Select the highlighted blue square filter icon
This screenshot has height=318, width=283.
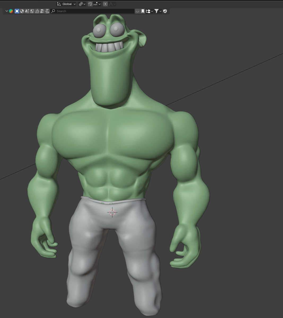click(17, 11)
